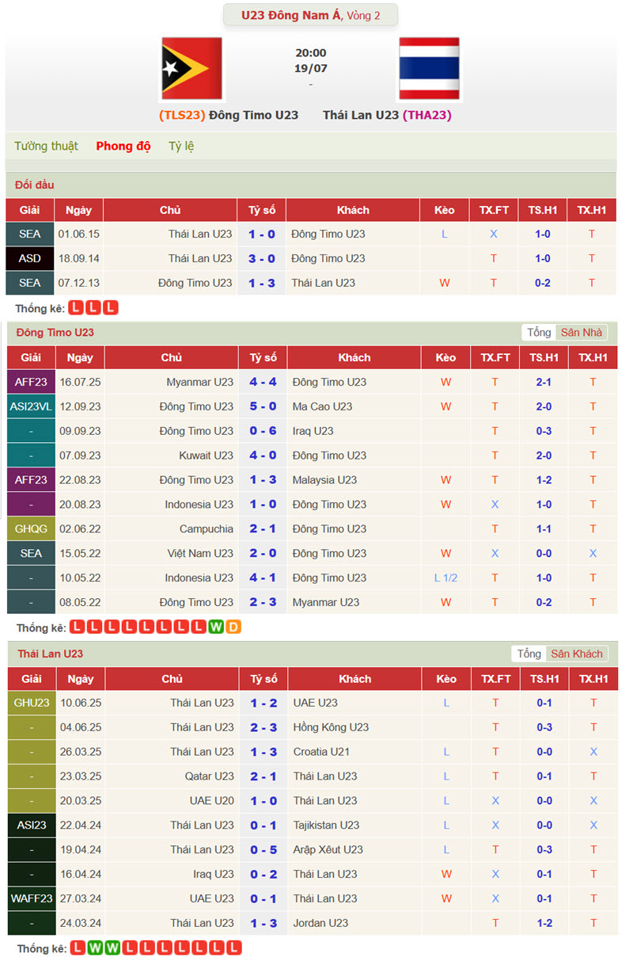
Task: Click the 1 - 3 score dated 07.12.13
Action: 262,283
